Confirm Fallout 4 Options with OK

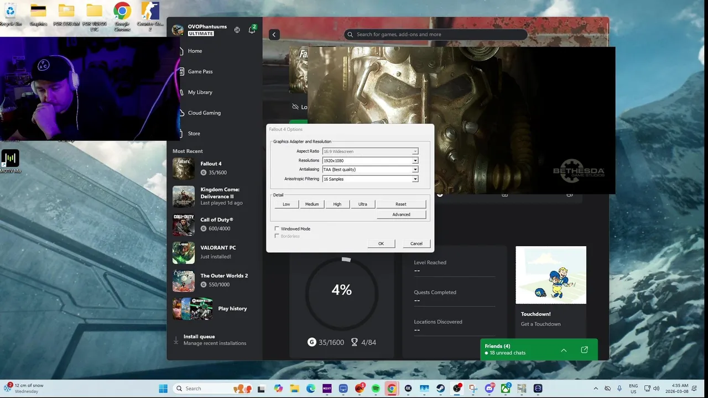[x=381, y=244]
